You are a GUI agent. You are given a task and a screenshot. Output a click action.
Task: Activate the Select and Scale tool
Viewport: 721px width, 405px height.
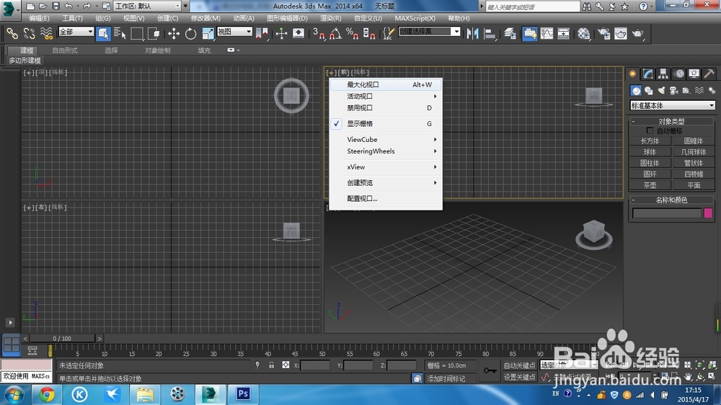point(208,34)
